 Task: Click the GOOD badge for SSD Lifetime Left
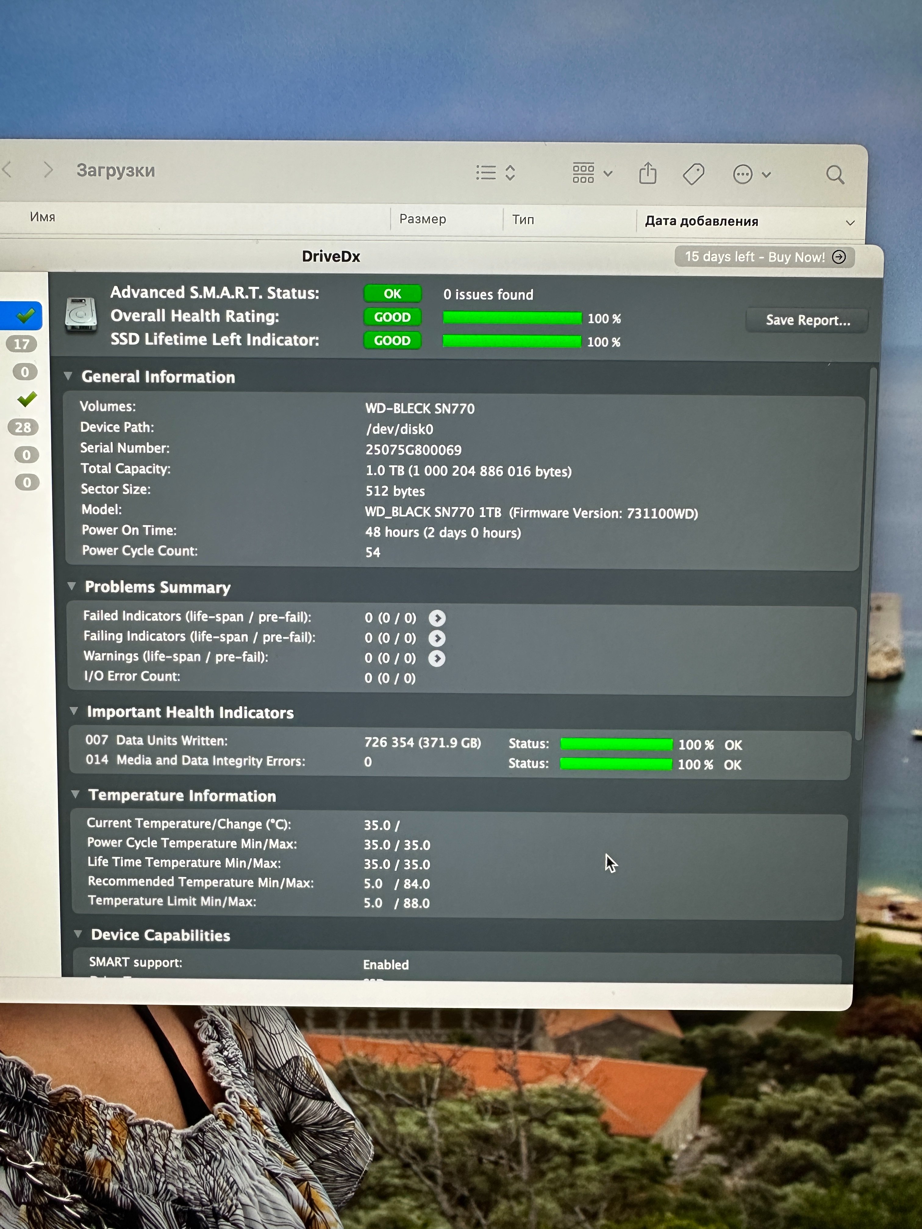392,340
